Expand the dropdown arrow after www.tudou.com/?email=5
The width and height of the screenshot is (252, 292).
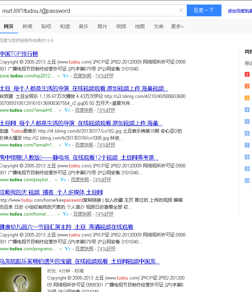pos(60,111)
